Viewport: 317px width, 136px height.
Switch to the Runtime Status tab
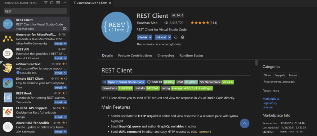tap(191, 55)
